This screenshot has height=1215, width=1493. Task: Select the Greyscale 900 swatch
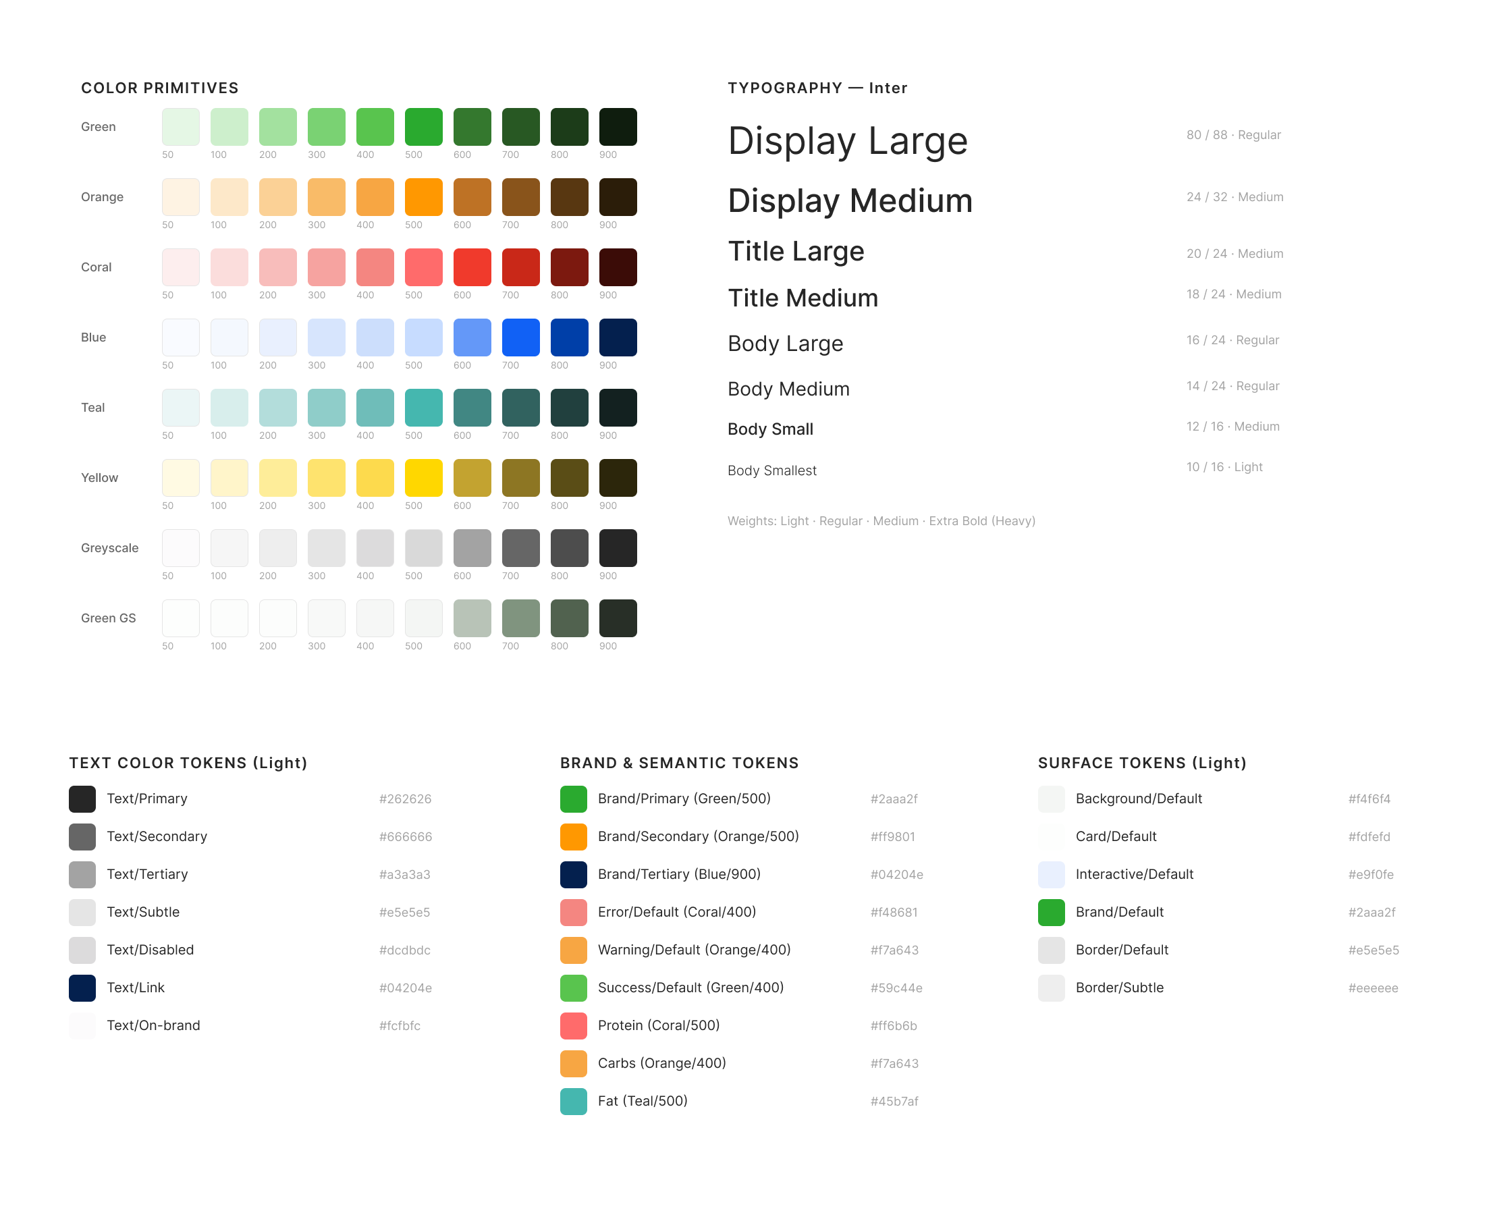(x=618, y=547)
